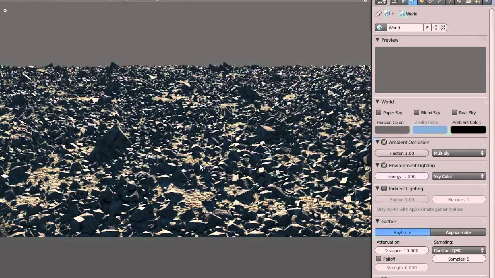
Task: Click the World text in the breadcrumb
Action: [x=412, y=14]
